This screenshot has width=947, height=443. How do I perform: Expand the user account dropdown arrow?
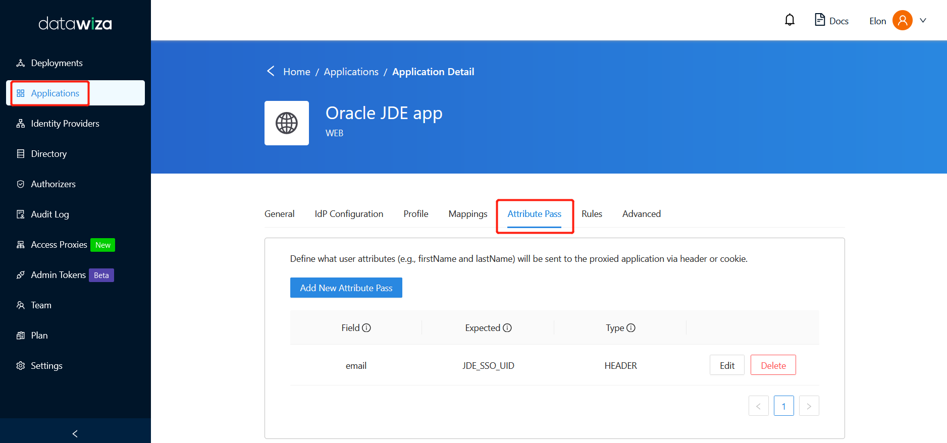(923, 21)
